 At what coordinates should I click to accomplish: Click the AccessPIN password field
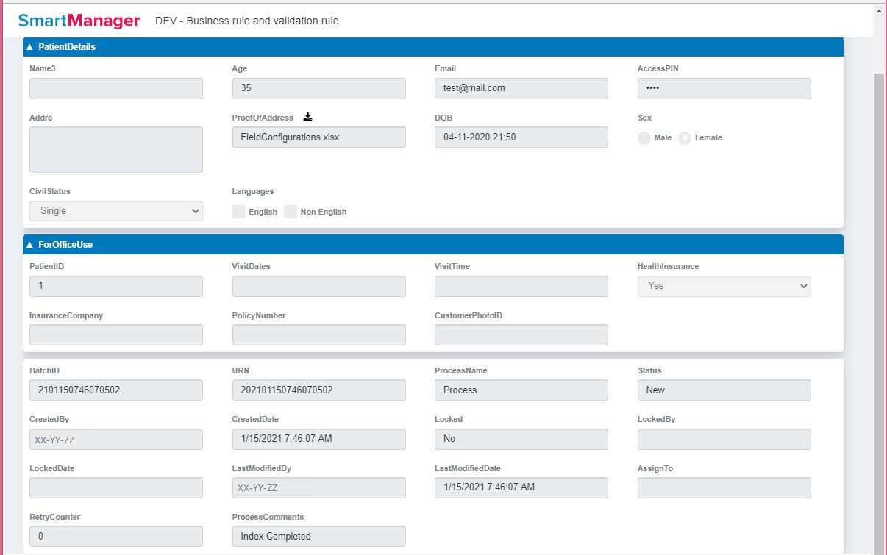coord(724,88)
